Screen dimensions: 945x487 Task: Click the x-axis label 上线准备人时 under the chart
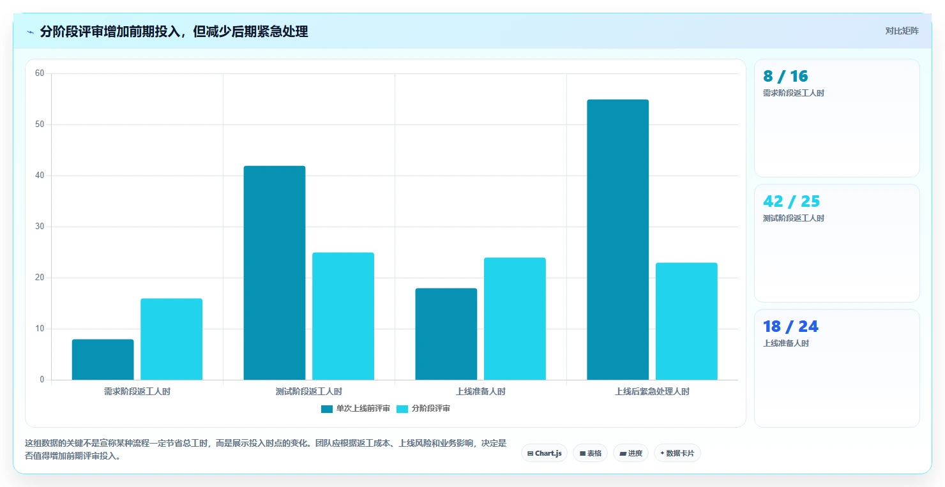(x=481, y=392)
